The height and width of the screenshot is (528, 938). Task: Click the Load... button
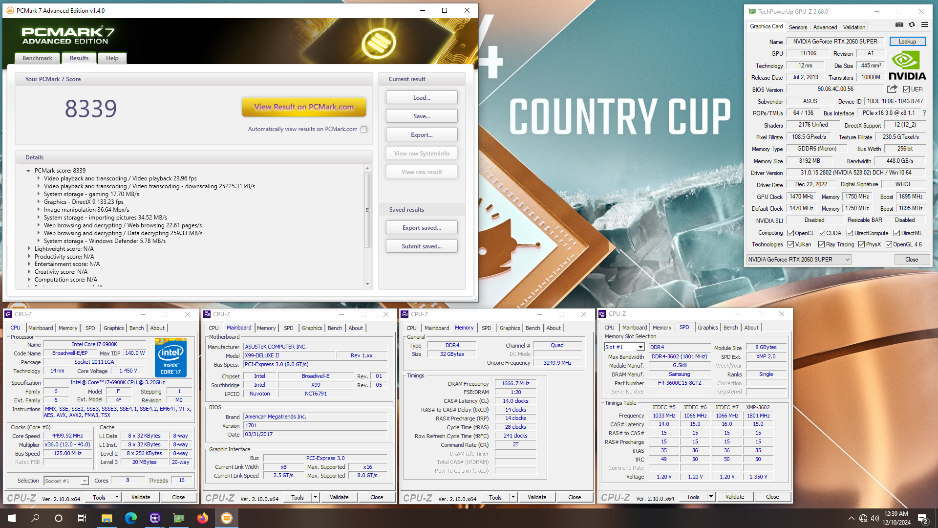click(x=422, y=98)
